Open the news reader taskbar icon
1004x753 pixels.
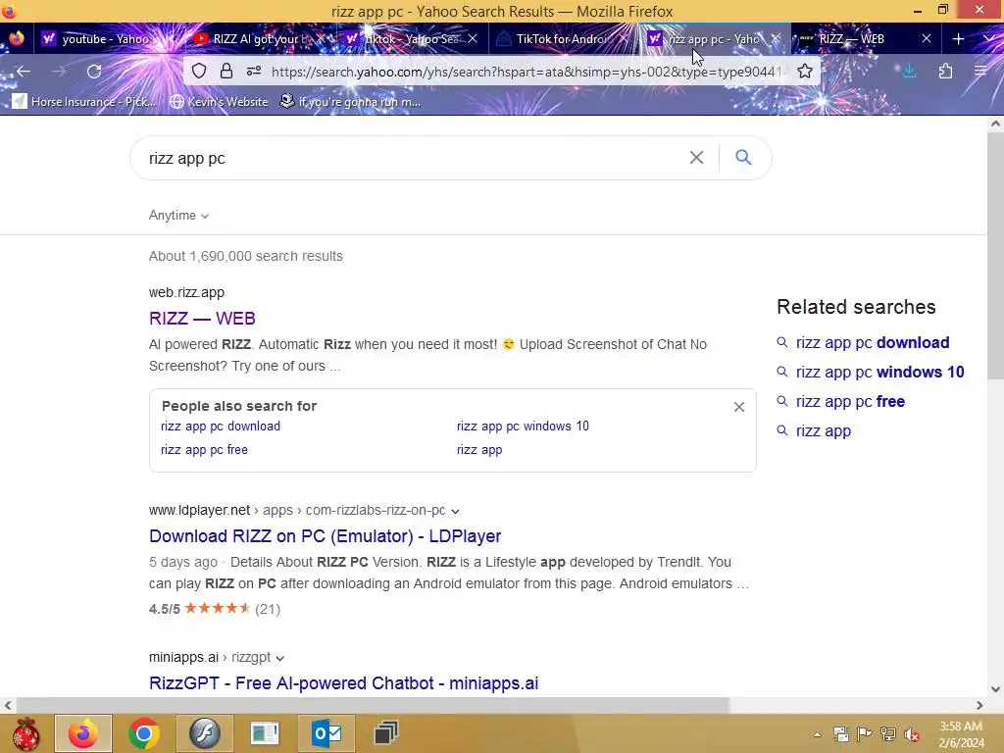tap(265, 733)
